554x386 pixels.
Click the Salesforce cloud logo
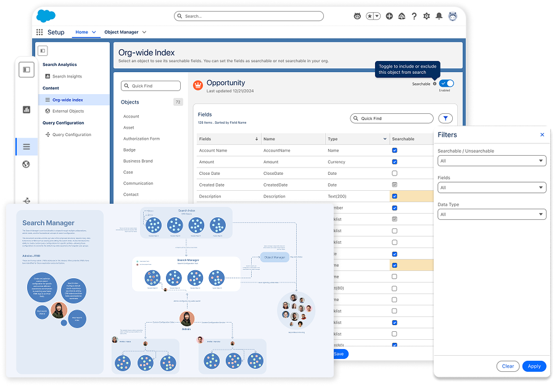(46, 15)
